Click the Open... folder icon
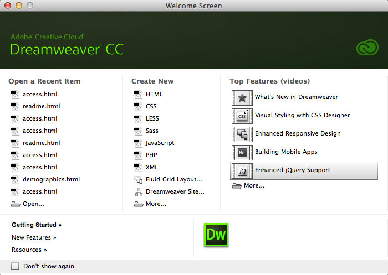Screen dimensions: 388x275 tap(16, 204)
